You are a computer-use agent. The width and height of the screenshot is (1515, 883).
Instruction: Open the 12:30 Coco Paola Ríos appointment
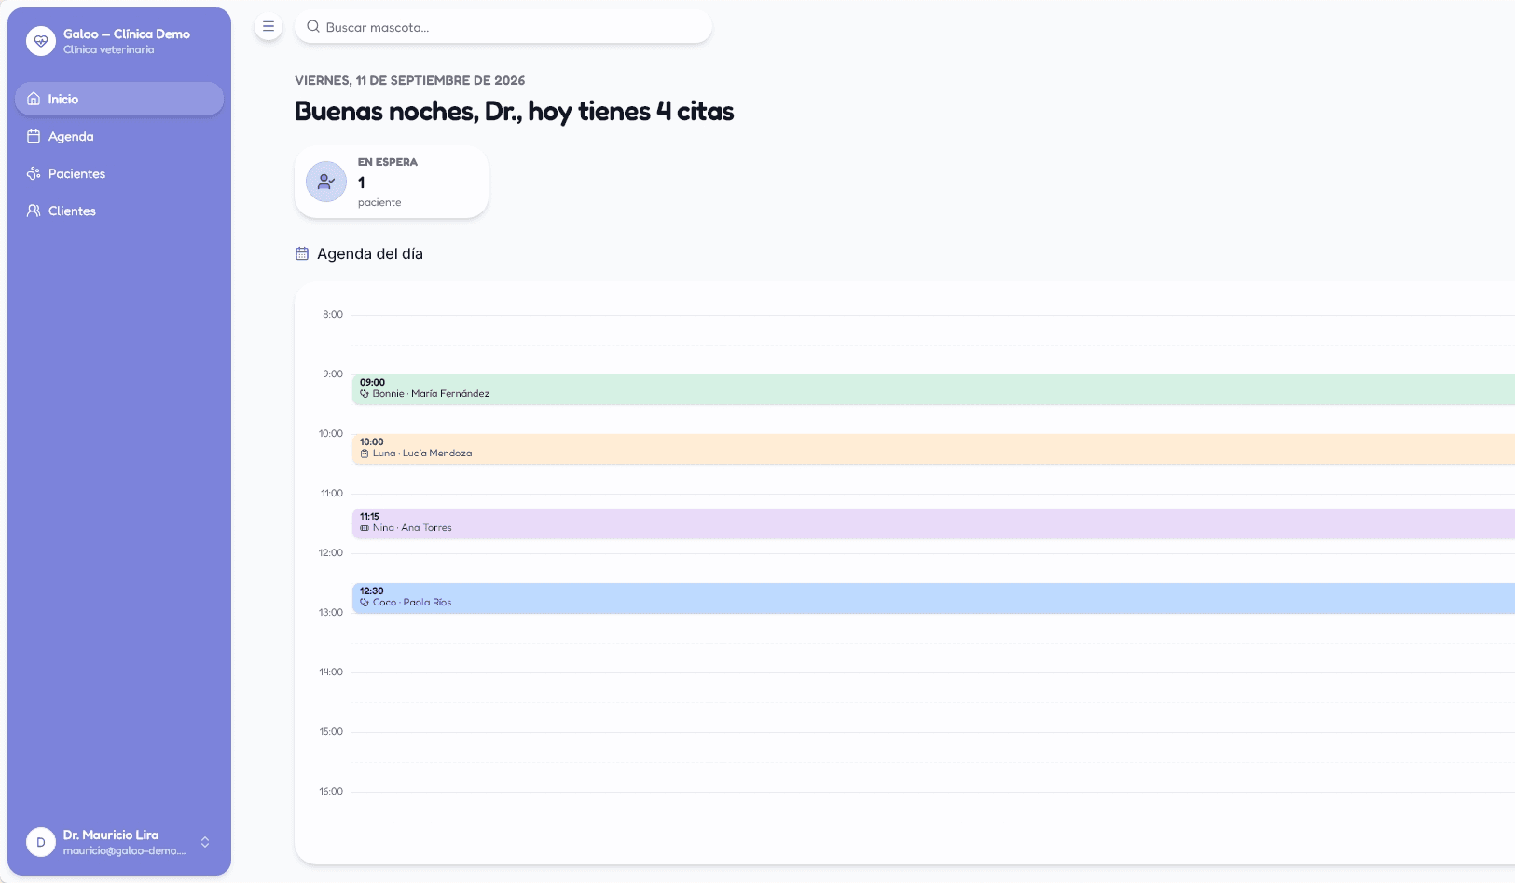933,598
